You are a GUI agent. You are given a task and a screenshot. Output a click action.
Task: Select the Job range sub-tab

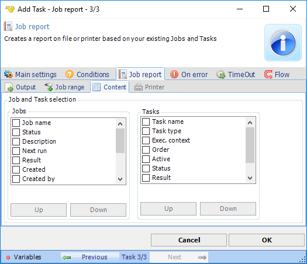pyautogui.click(x=64, y=87)
